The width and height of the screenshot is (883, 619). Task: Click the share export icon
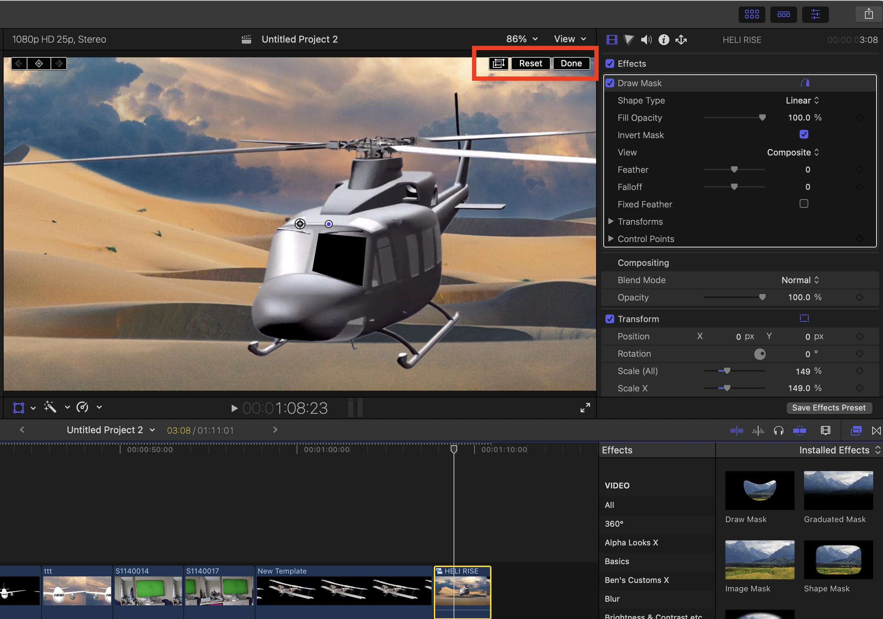pyautogui.click(x=869, y=15)
